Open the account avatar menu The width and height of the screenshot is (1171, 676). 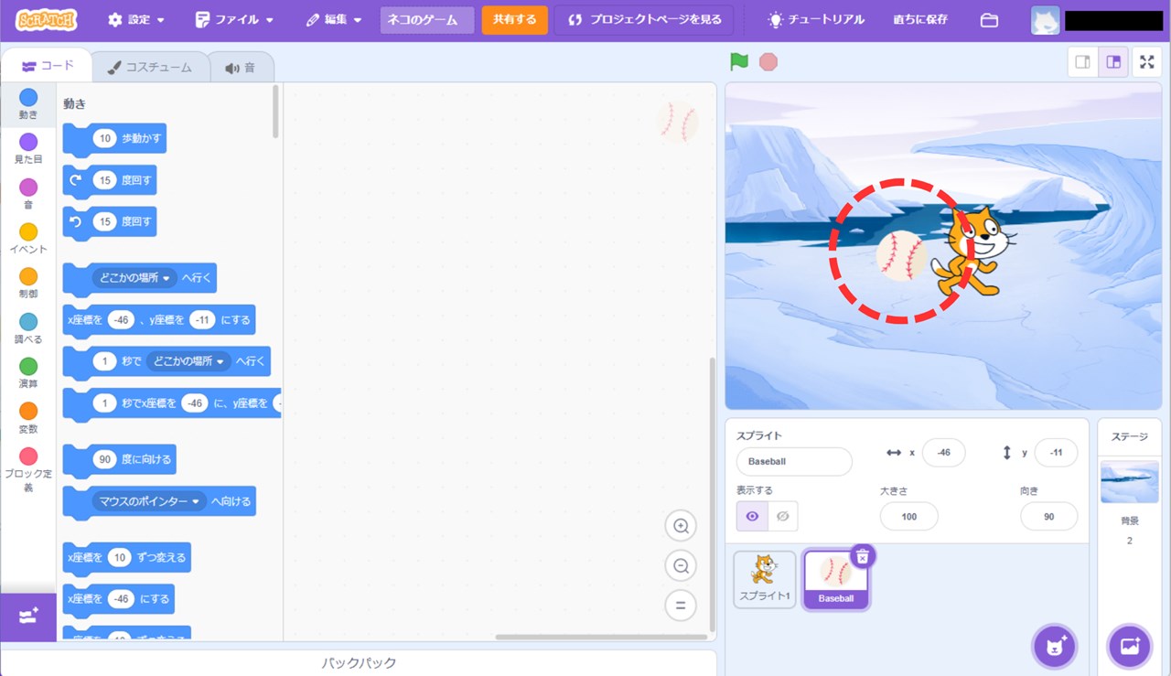(1046, 20)
